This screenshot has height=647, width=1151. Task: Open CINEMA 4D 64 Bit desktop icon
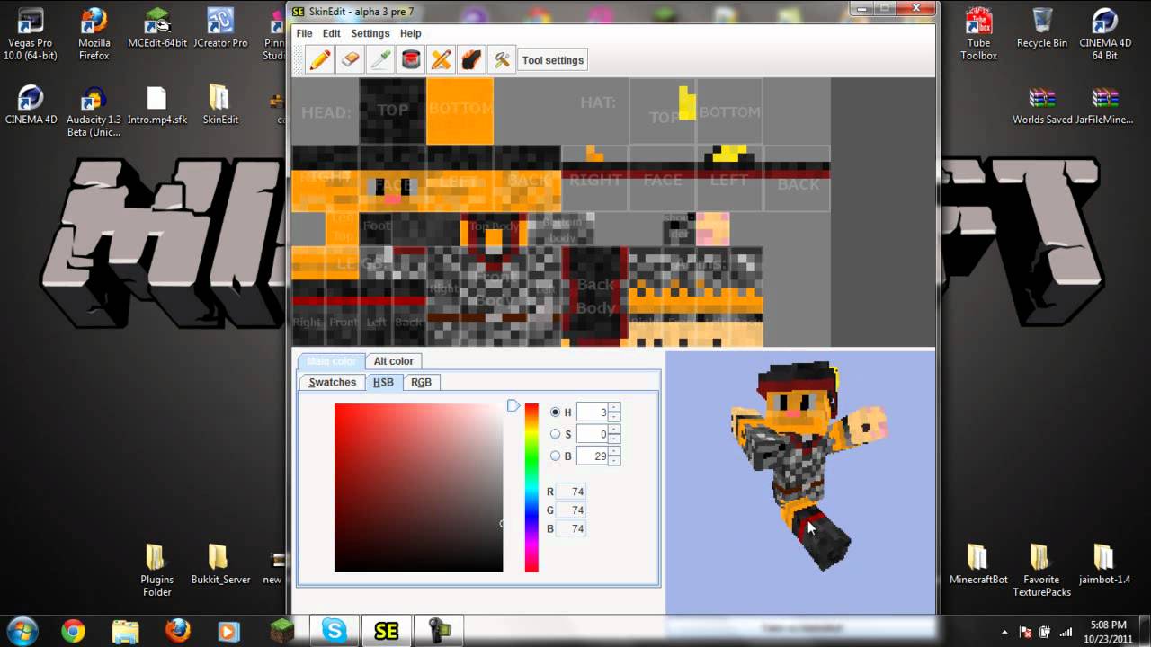click(1105, 35)
